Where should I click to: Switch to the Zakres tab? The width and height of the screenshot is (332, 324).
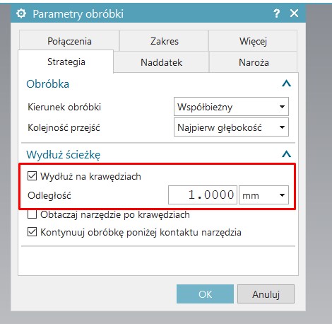coord(164,41)
